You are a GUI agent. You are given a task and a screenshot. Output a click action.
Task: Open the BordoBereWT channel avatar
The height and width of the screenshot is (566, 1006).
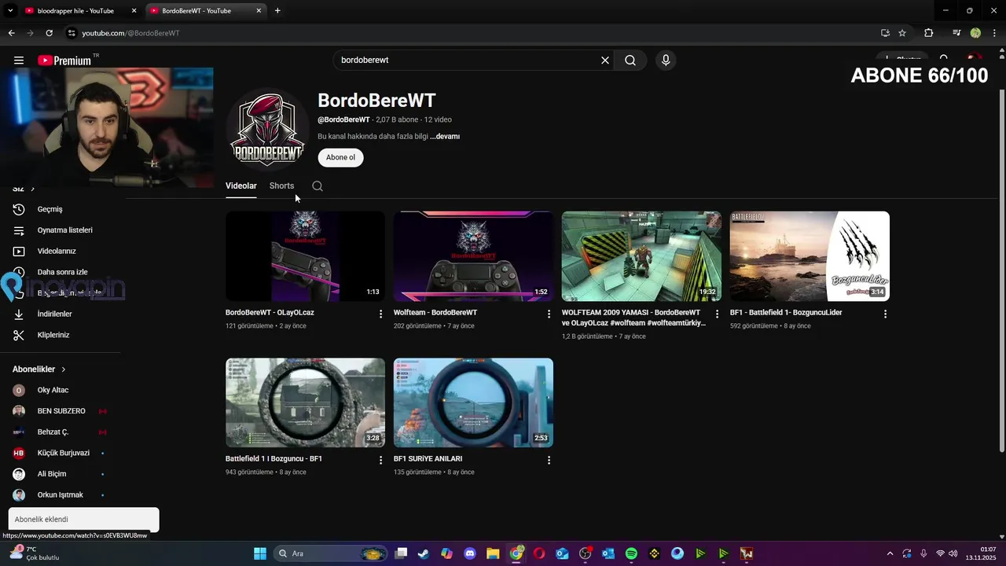(x=267, y=129)
